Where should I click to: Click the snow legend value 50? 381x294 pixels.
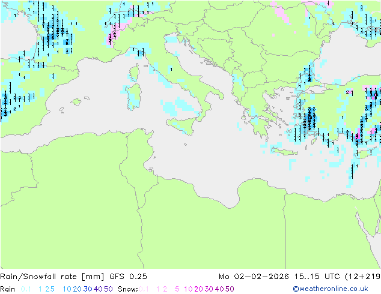coord(230,289)
